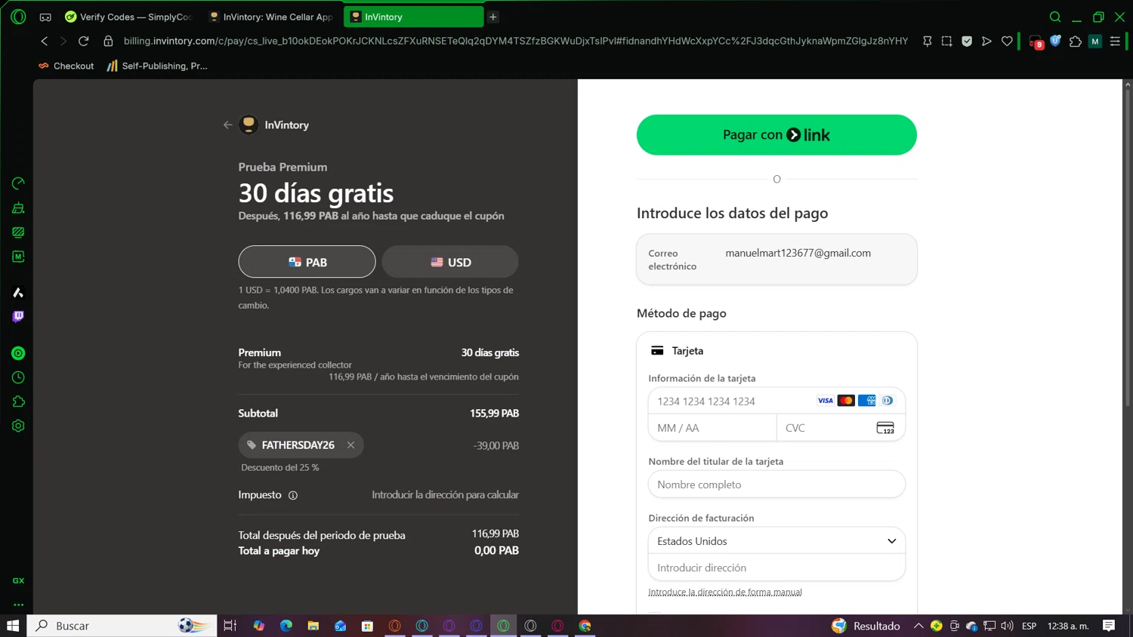Focus the CVC security code field

pyautogui.click(x=841, y=428)
